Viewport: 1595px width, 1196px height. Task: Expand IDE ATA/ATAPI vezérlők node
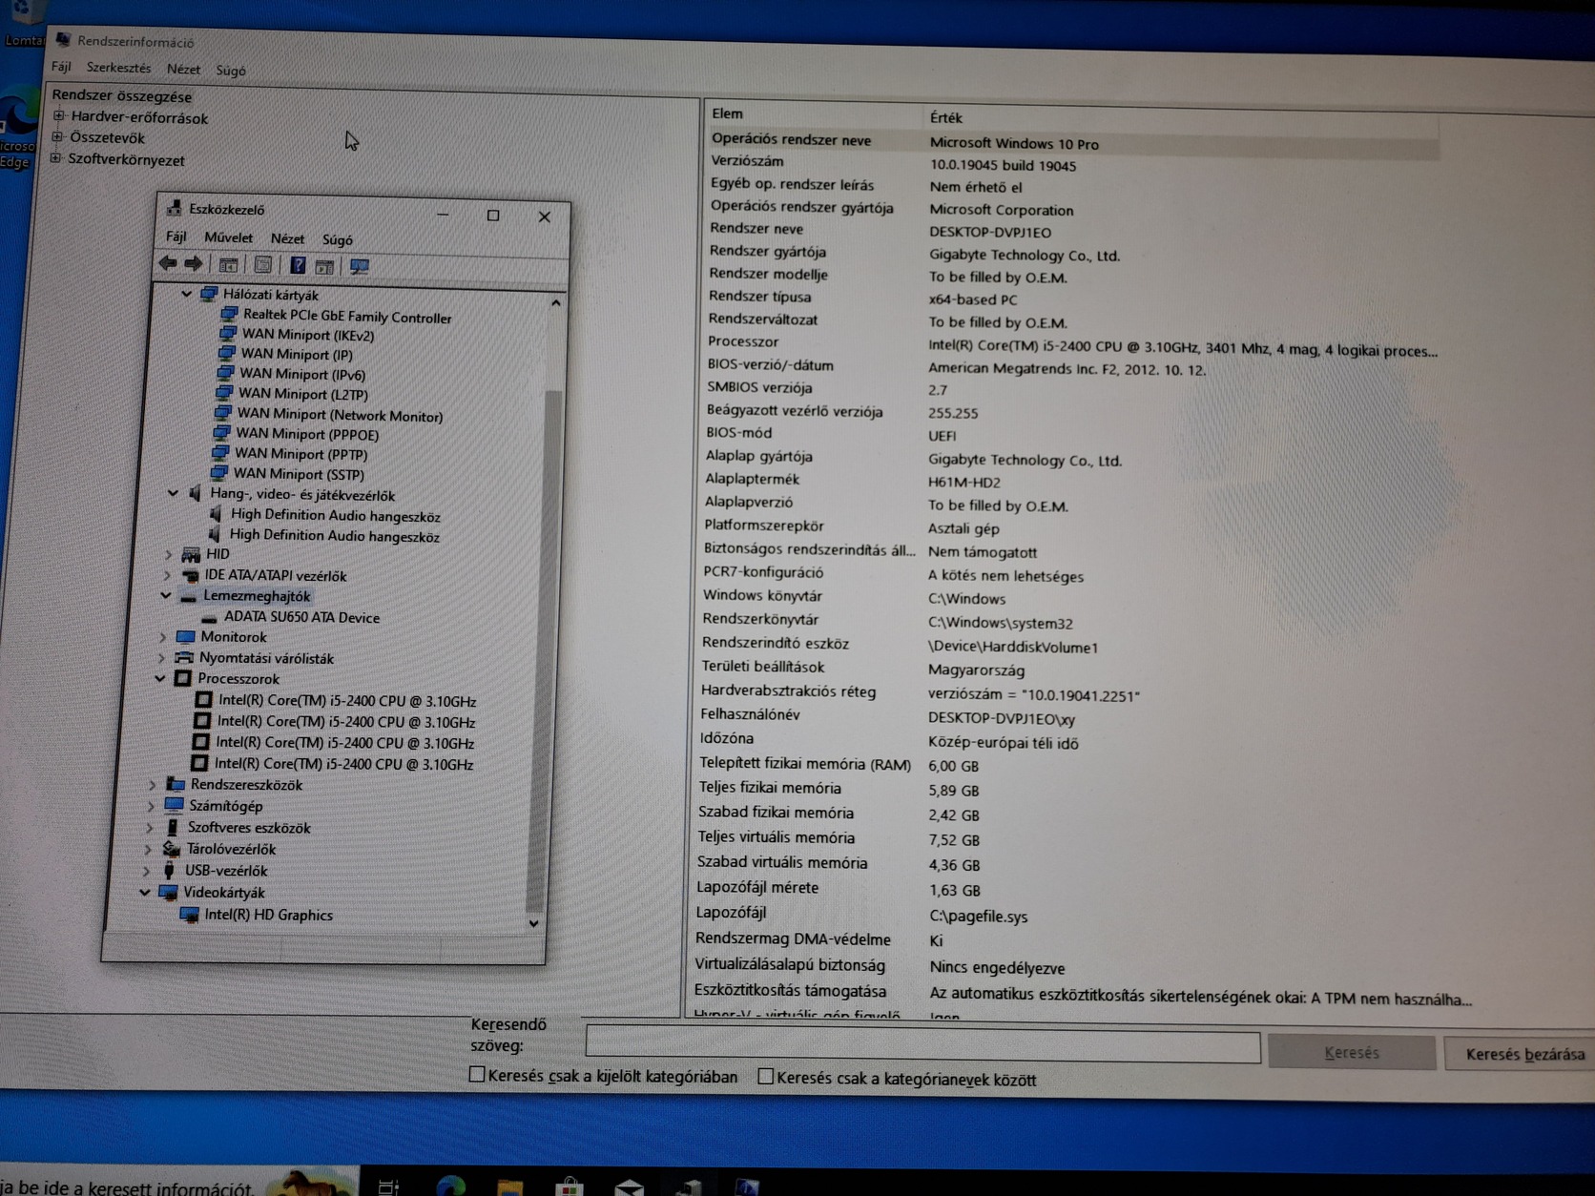click(x=167, y=575)
